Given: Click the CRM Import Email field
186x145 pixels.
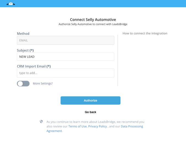Looking at the screenshot, I should coord(66,73).
